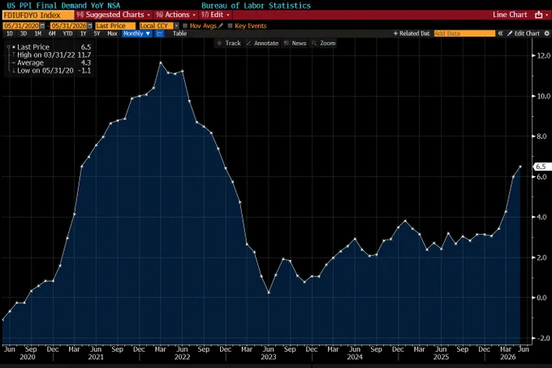The image size is (552, 368).
Task: Click 'High on 03/31/22' legend row
Action: pos(52,55)
